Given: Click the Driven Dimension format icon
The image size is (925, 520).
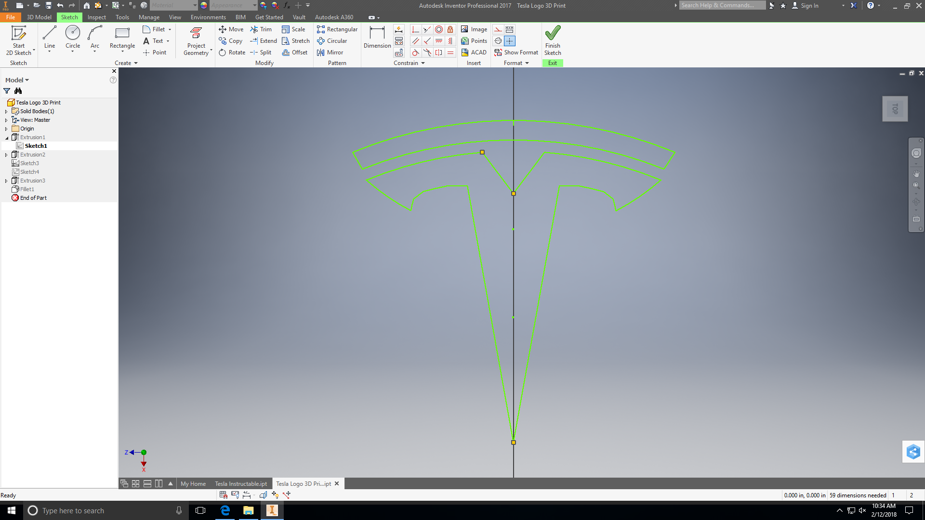Looking at the screenshot, I should coord(510,29).
